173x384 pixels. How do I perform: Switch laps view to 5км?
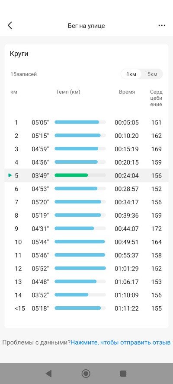[152, 74]
